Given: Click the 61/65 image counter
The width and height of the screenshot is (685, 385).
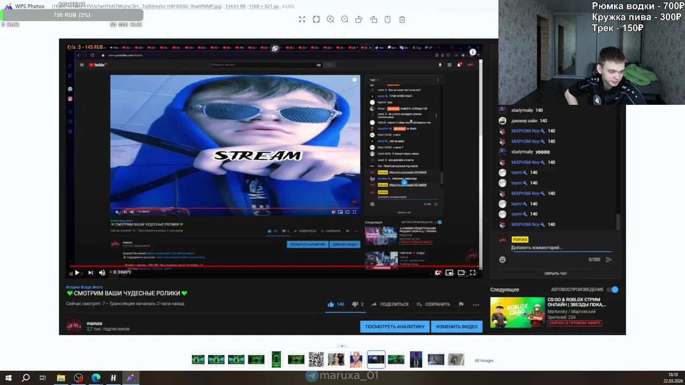Looking at the screenshot, I should pos(288,6).
